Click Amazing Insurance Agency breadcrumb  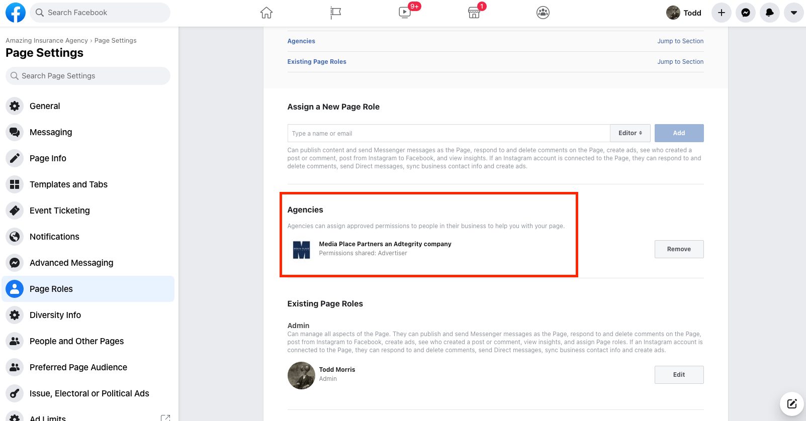47,41
